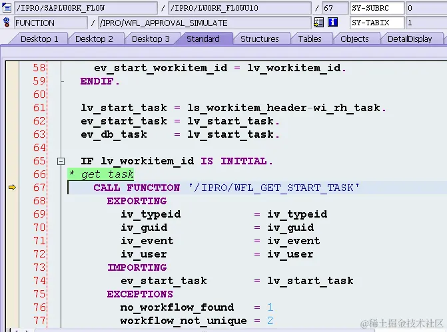
Task: Open the Structures tab
Action: coord(260,39)
